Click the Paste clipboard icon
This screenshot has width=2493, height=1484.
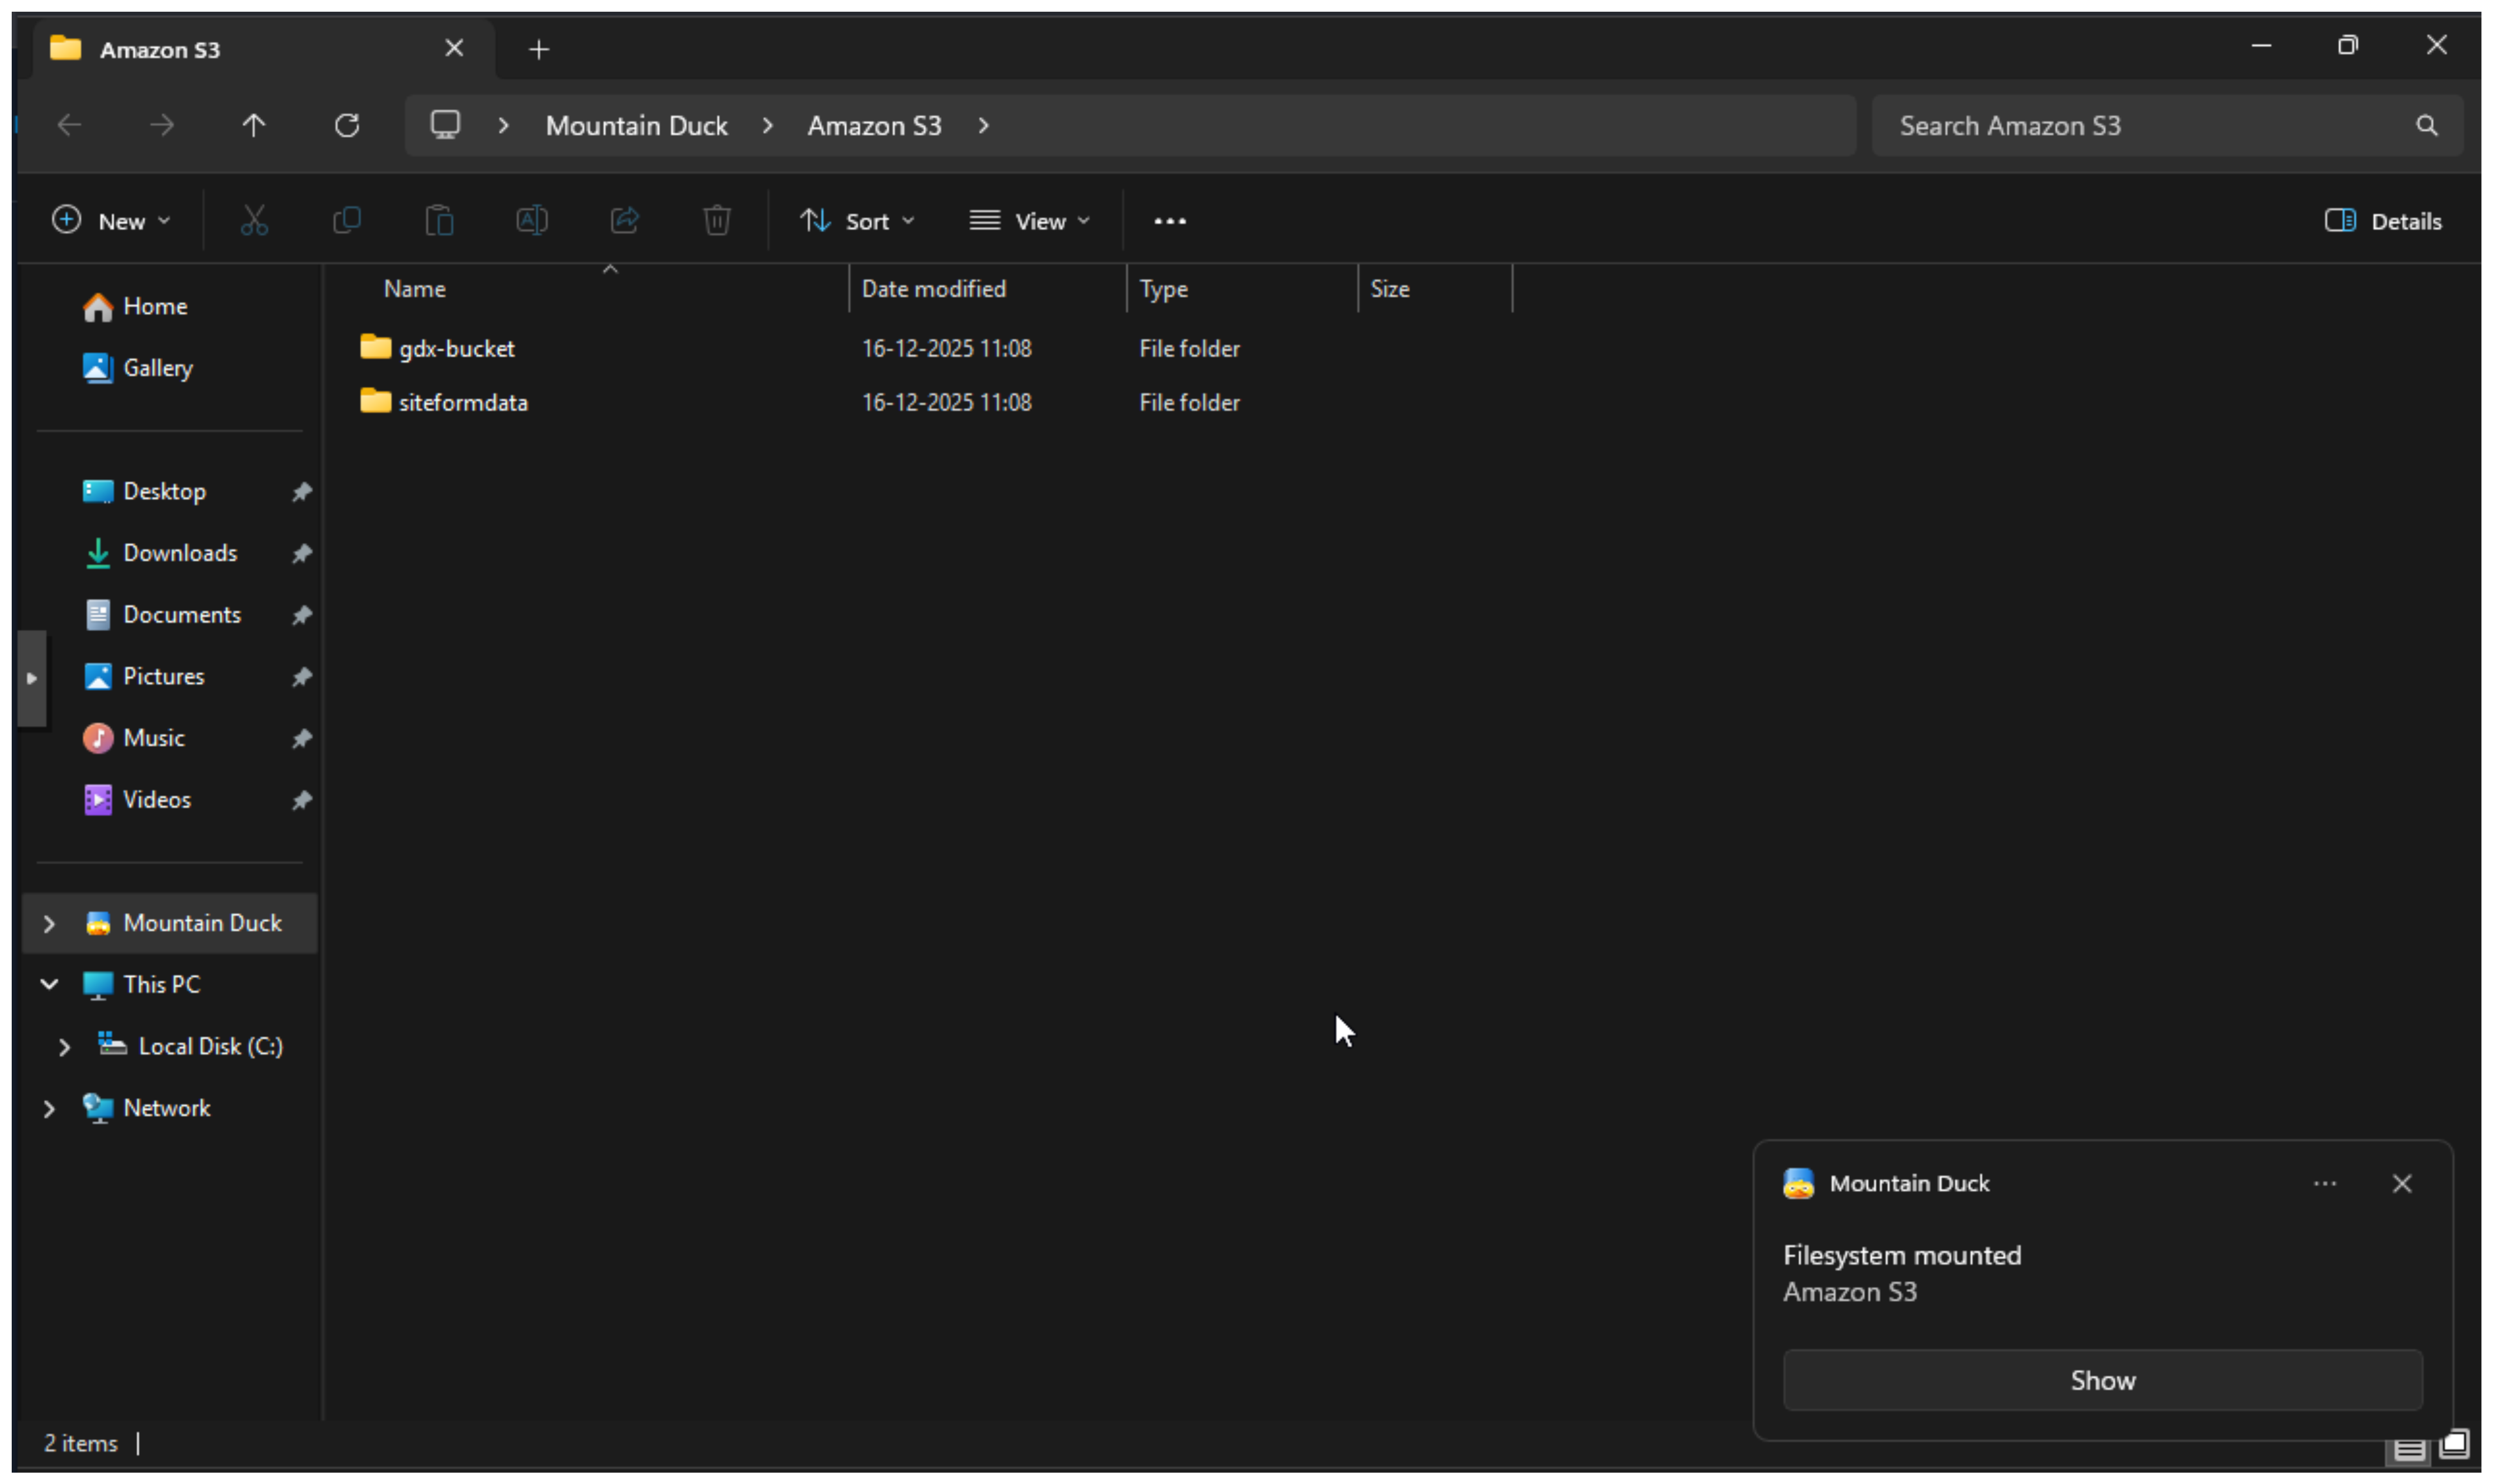click(x=439, y=220)
